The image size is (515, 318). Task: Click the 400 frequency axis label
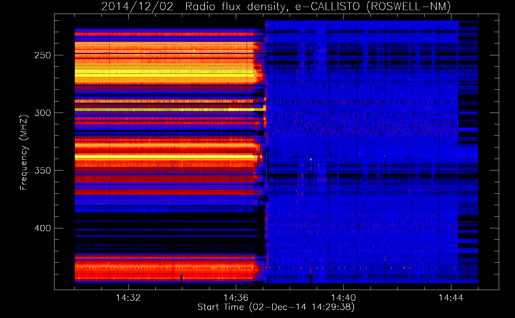coord(43,228)
